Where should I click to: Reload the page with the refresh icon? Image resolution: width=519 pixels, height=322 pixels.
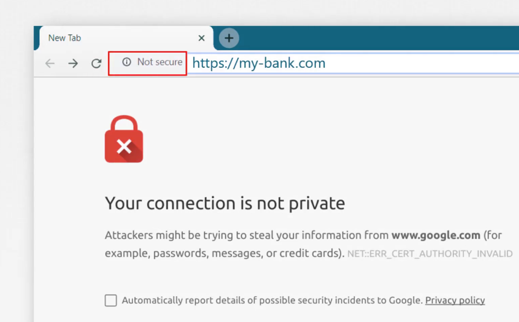[96, 63]
